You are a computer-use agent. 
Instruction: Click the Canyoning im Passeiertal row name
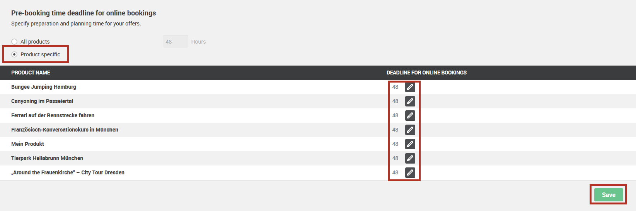pyautogui.click(x=42, y=101)
